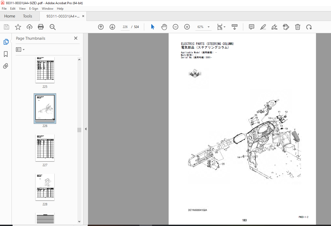Click the Save file icon
This screenshot has height=226, width=331.
[x=7, y=27]
